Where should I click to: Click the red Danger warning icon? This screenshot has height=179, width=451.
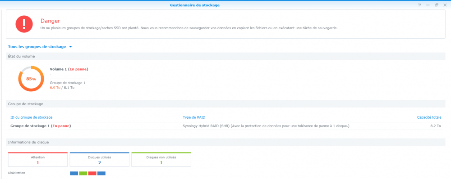[x=24, y=24]
